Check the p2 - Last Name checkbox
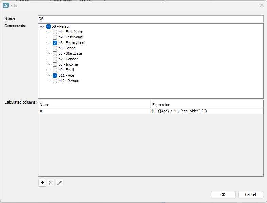The width and height of the screenshot is (267, 203). [55, 37]
